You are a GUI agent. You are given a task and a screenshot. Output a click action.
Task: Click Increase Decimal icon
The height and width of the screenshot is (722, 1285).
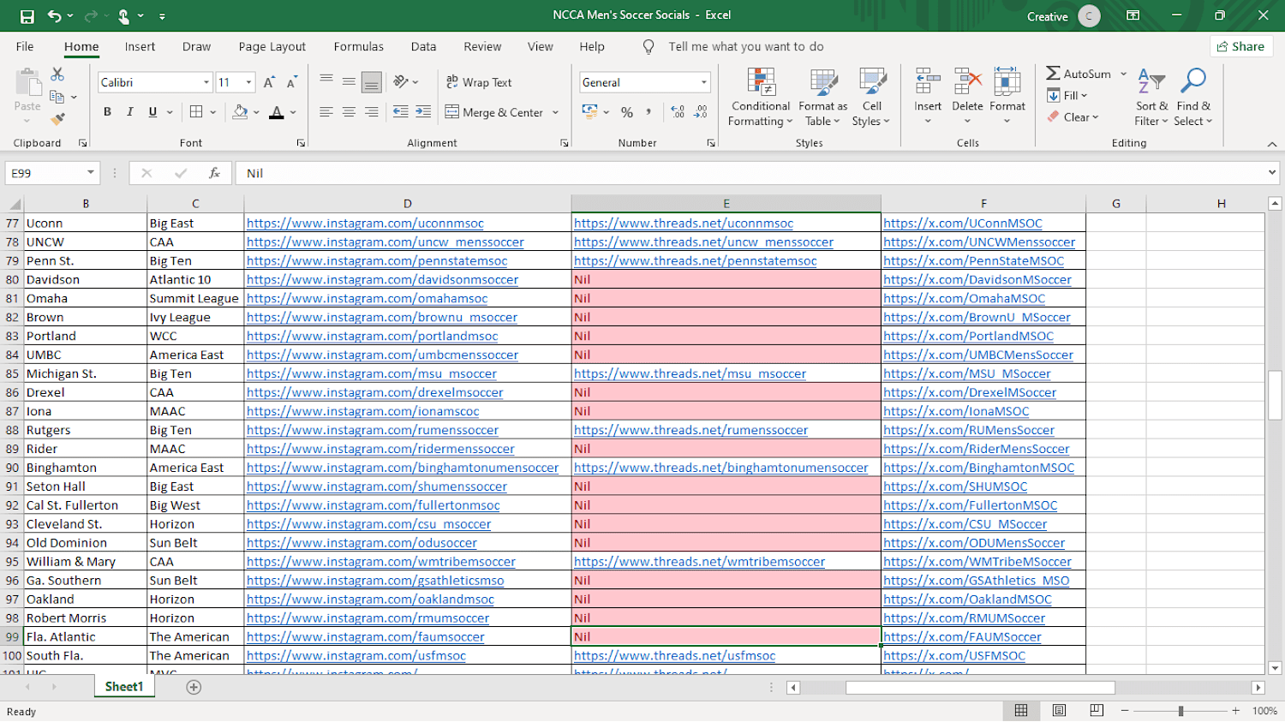(678, 112)
